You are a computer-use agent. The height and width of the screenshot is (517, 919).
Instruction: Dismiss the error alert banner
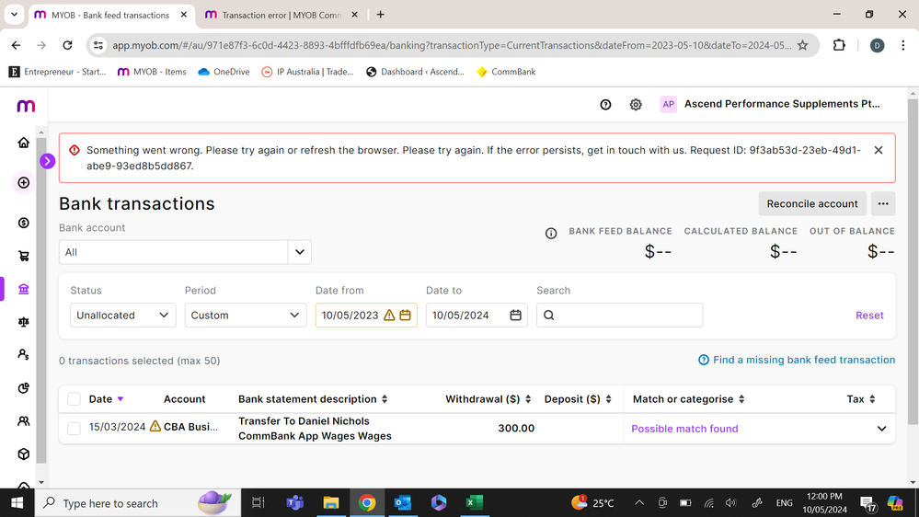point(878,150)
